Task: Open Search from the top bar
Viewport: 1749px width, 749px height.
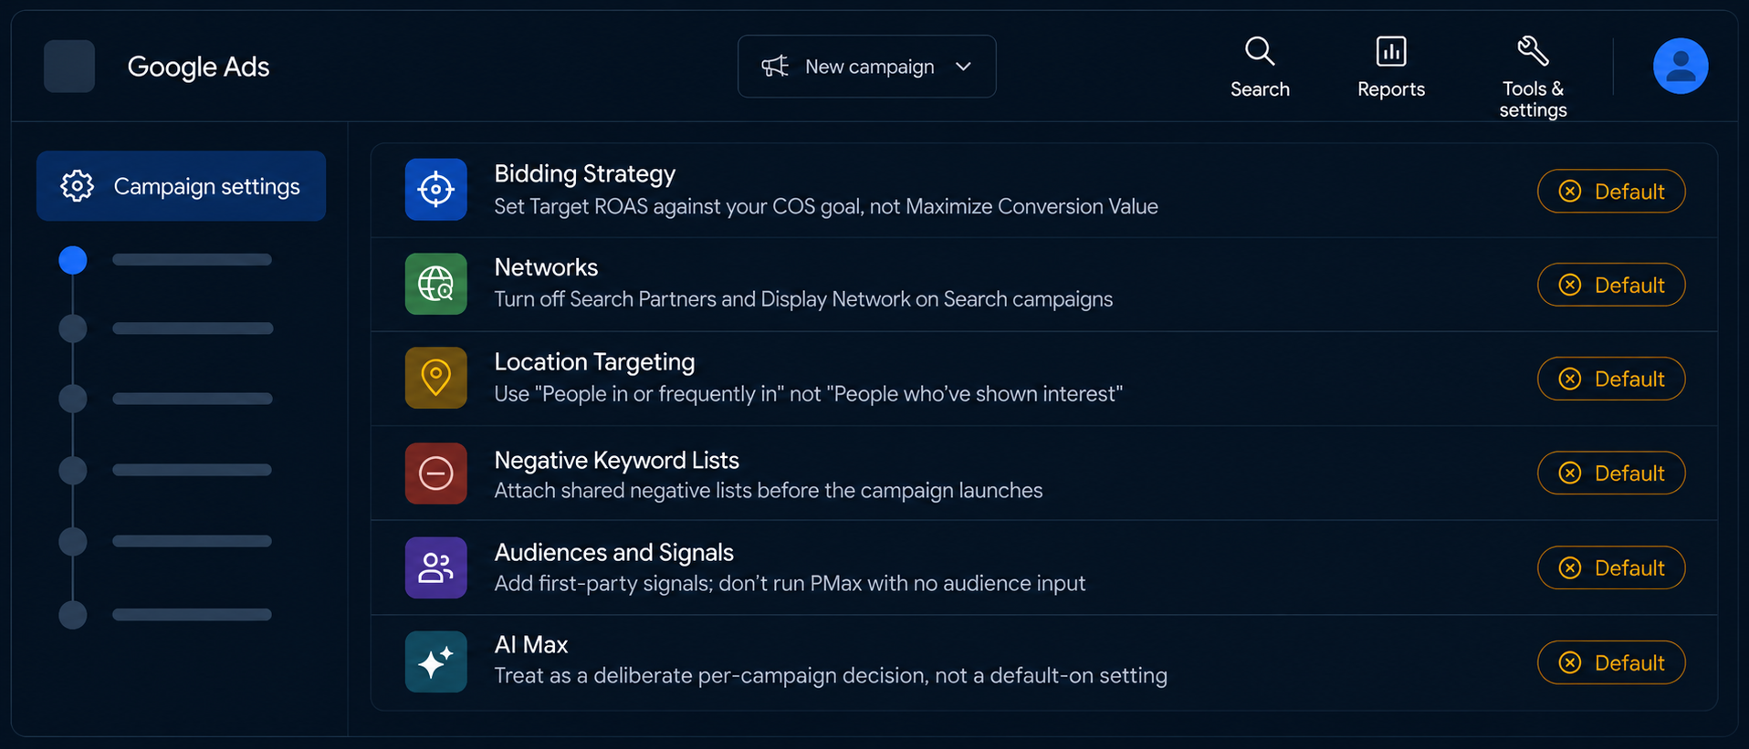Action: tap(1260, 68)
